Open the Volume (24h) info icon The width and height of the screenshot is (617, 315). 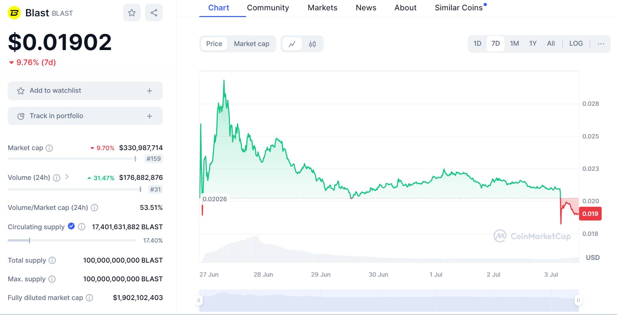pos(57,178)
